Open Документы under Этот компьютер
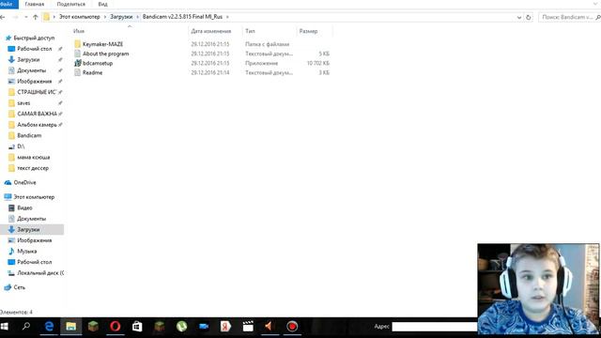601x338 pixels. pyautogui.click(x=31, y=219)
